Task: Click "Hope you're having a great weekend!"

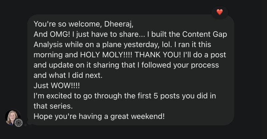Action: point(99,116)
